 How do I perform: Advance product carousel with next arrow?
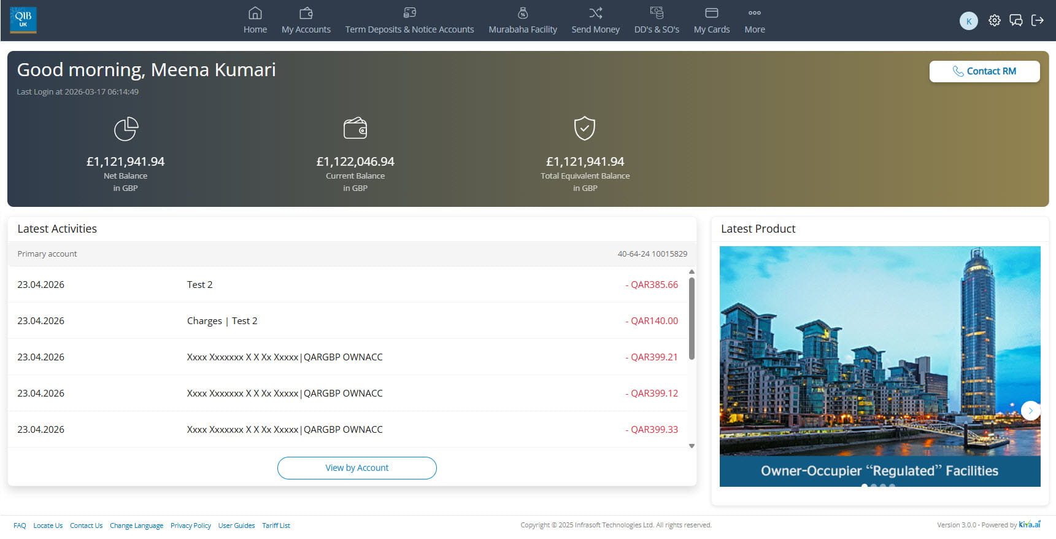click(1030, 410)
